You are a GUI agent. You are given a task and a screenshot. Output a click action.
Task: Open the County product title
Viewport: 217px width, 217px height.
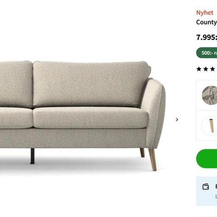207,22
